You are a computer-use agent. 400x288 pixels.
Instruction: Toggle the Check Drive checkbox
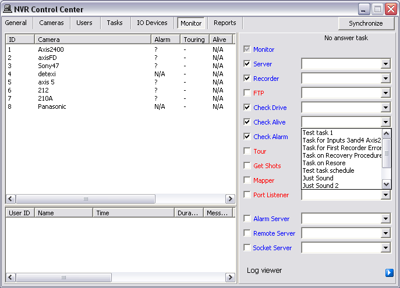tap(247, 107)
